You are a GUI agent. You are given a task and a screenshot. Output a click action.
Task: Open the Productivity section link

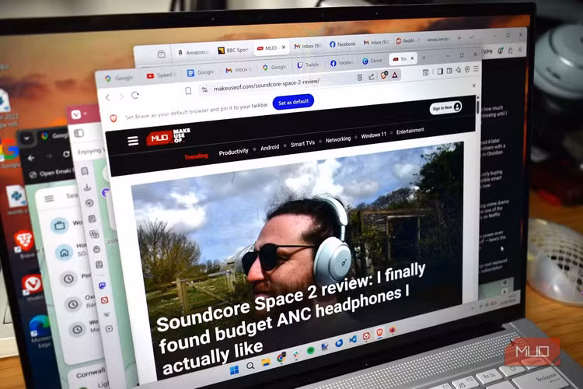pyautogui.click(x=233, y=152)
